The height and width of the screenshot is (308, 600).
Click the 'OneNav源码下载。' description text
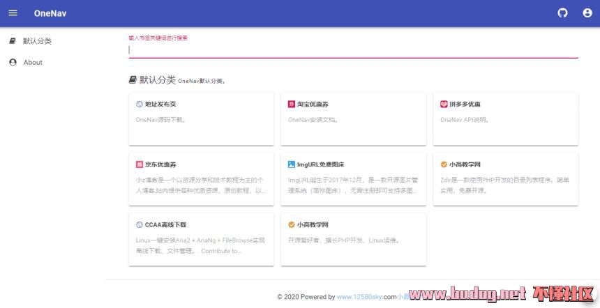[x=161, y=120]
